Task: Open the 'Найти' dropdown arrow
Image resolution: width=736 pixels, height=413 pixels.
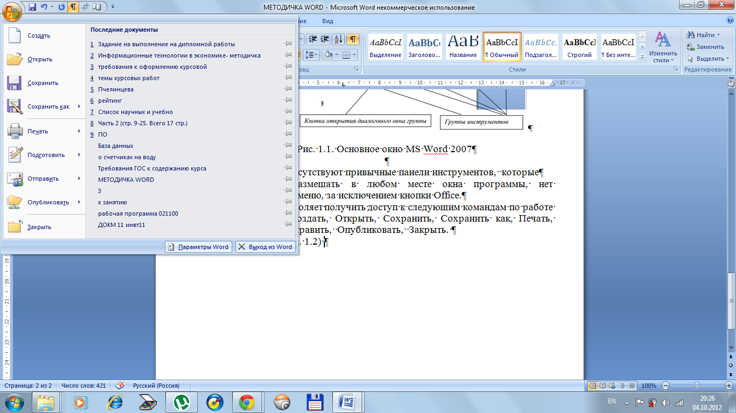Action: [718, 35]
